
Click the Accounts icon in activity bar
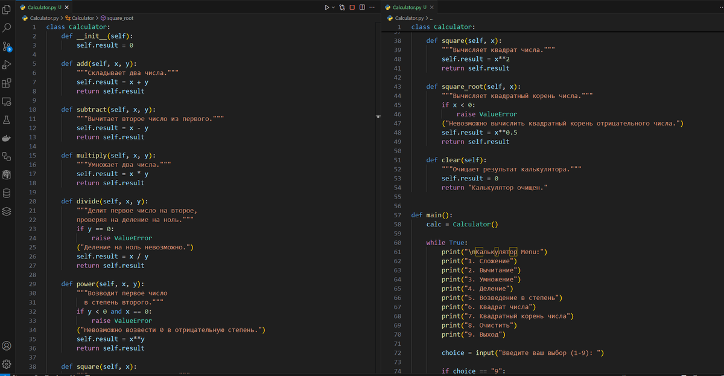tap(7, 346)
